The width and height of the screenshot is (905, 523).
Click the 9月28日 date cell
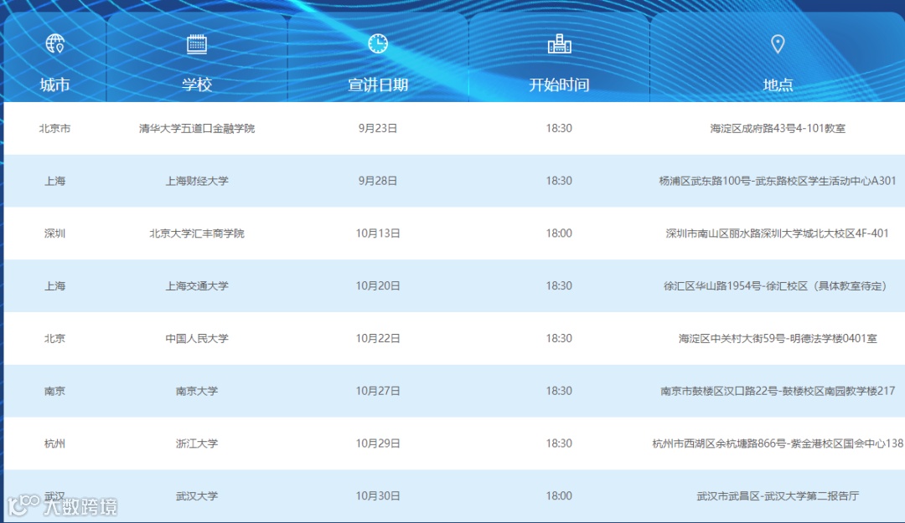[378, 181]
